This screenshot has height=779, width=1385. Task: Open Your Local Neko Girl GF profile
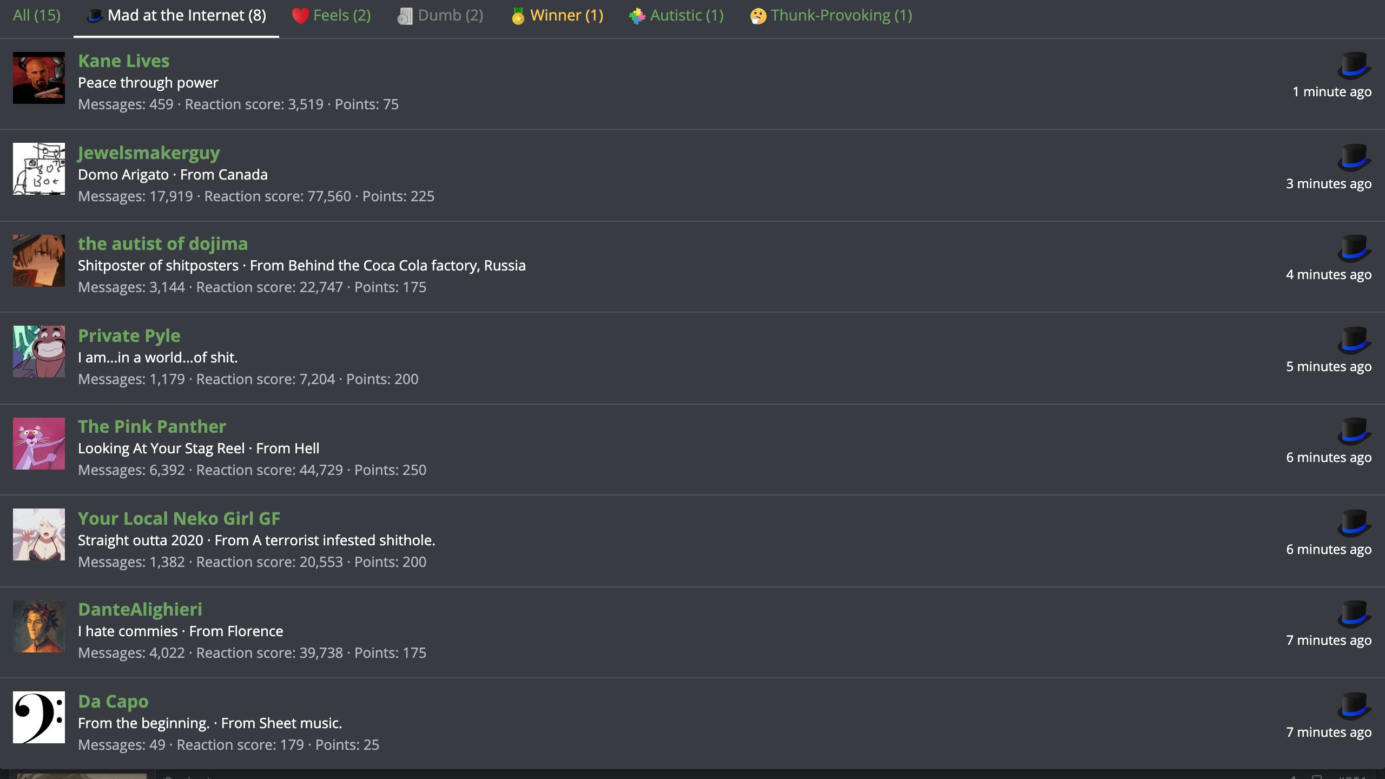point(179,518)
